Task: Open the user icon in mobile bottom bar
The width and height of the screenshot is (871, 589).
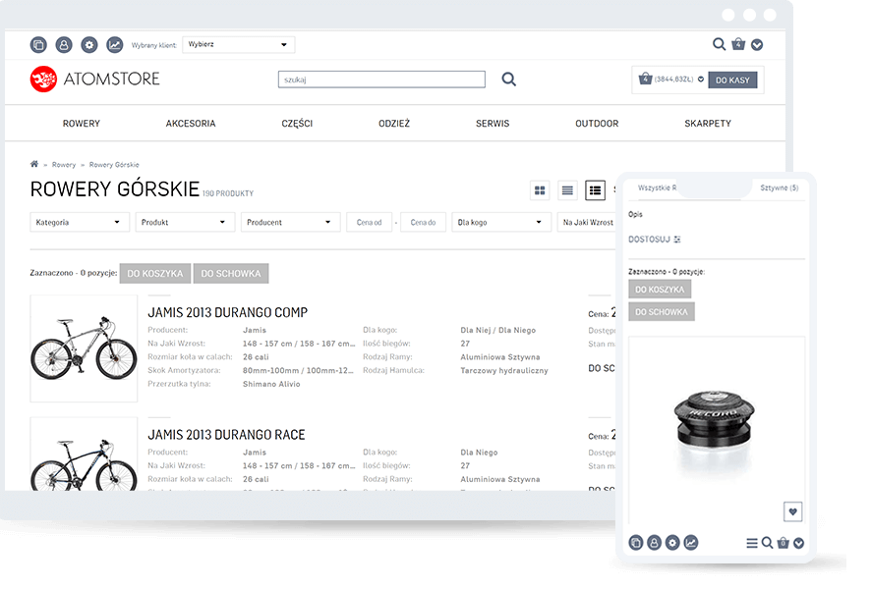Action: pyautogui.click(x=655, y=543)
